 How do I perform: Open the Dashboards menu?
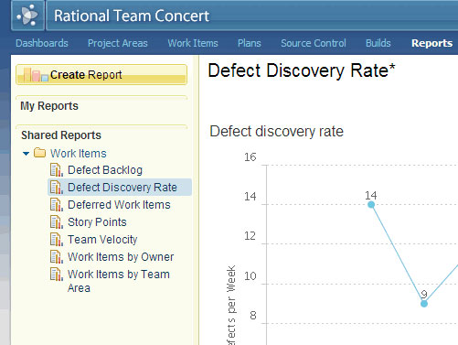tap(42, 43)
